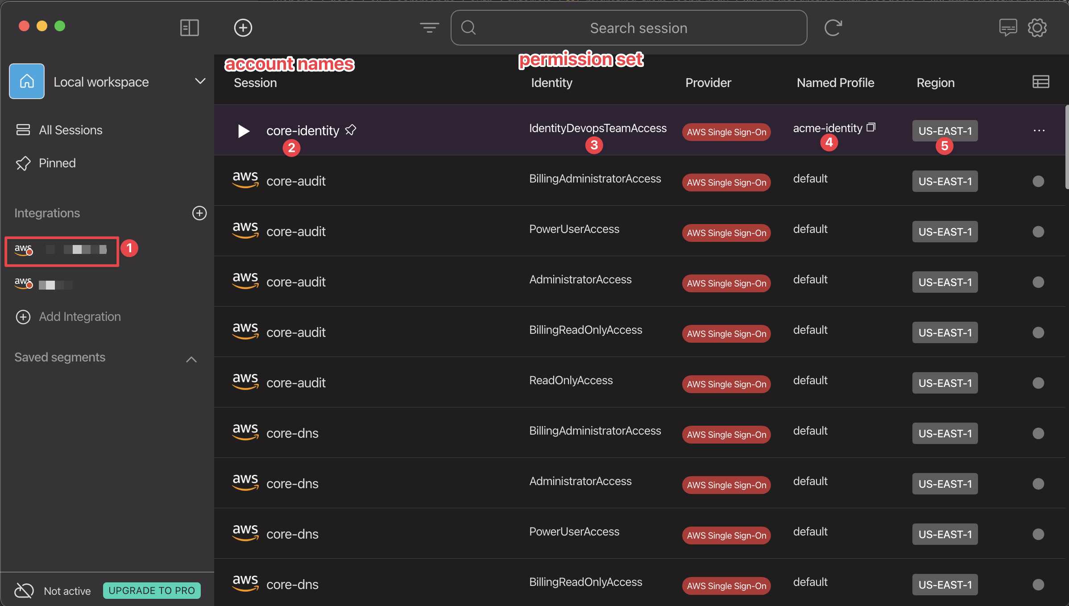Screen dimensions: 1069x606
Task: Toggle core-audit BillingAdministratorAccess status dot
Action: [1038, 181]
